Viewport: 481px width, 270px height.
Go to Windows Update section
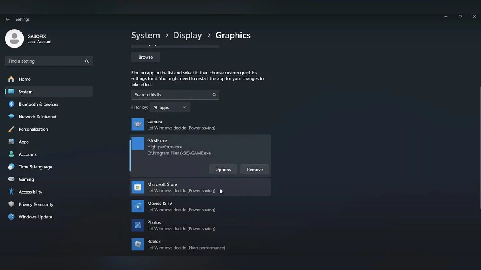[x=35, y=217]
